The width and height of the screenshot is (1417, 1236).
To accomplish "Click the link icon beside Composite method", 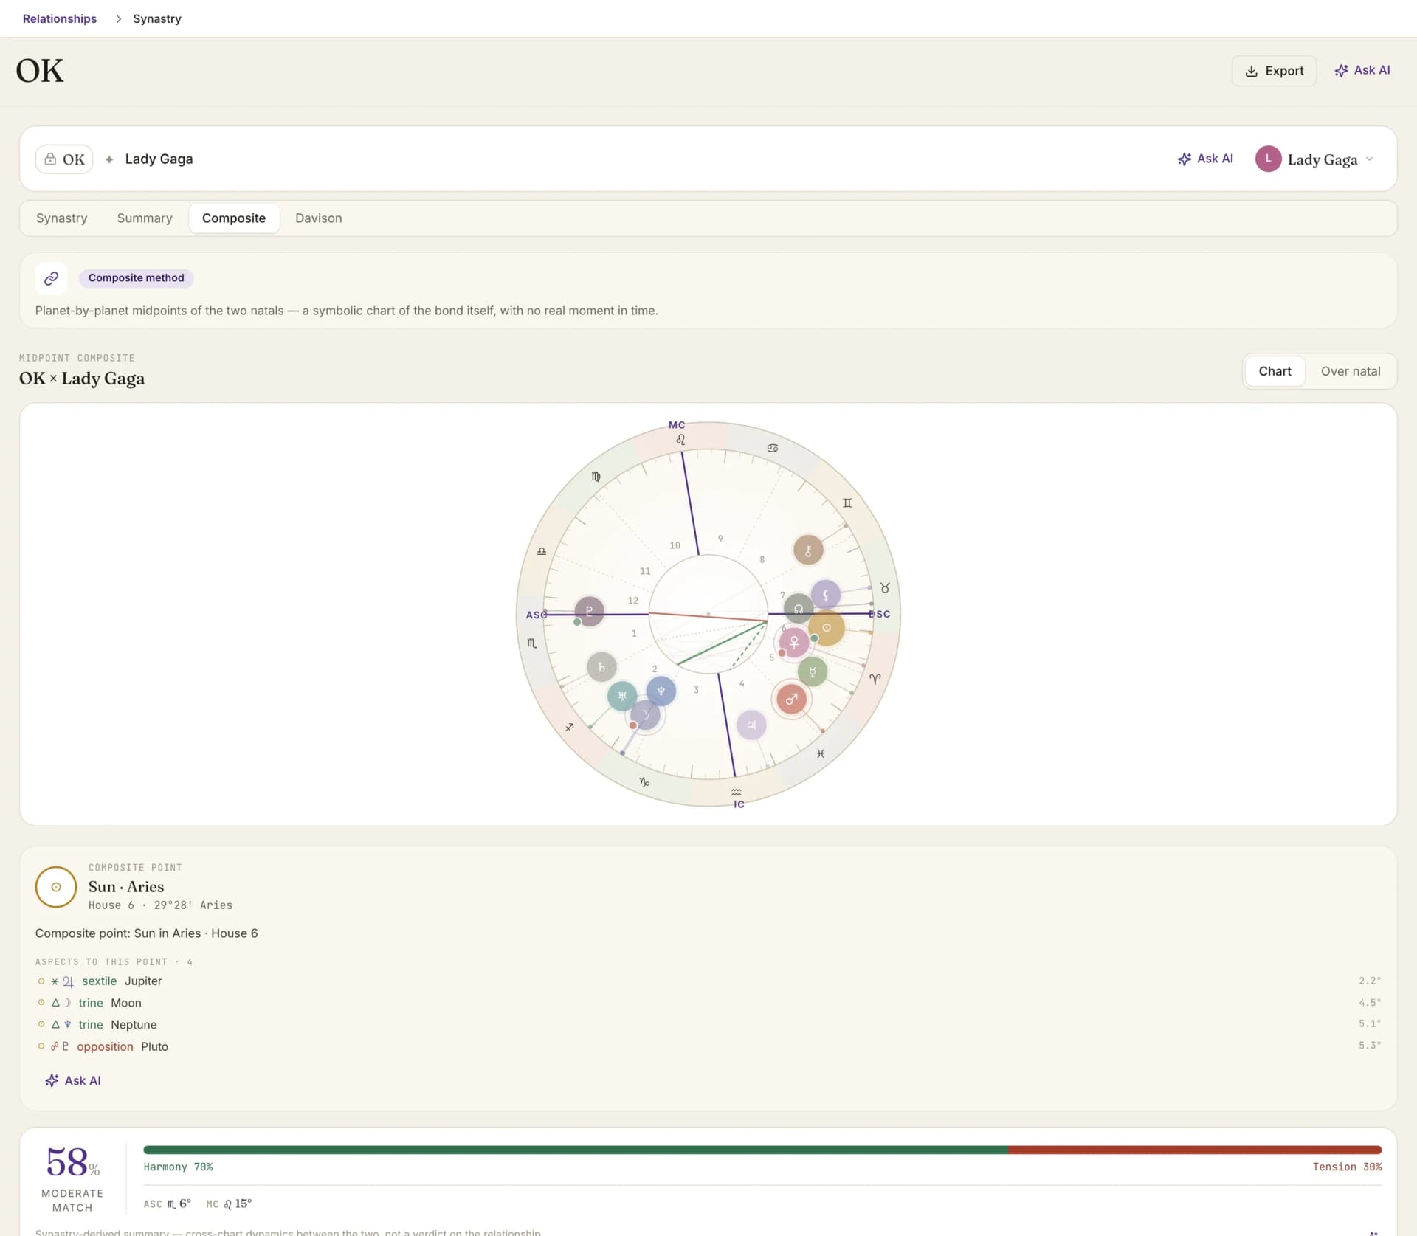I will (x=52, y=278).
